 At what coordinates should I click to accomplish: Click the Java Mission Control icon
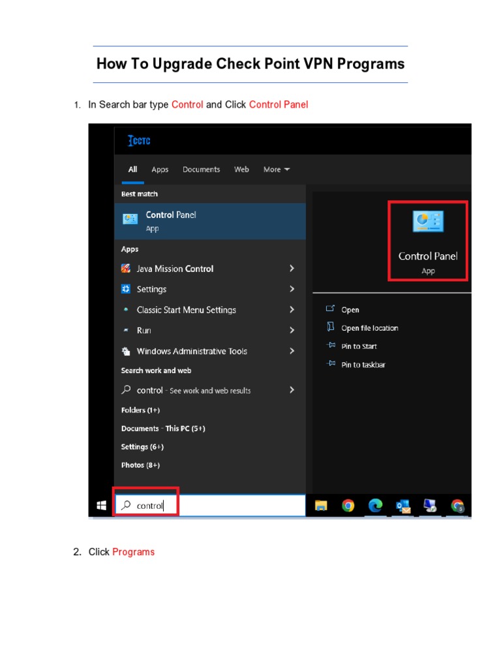point(126,268)
